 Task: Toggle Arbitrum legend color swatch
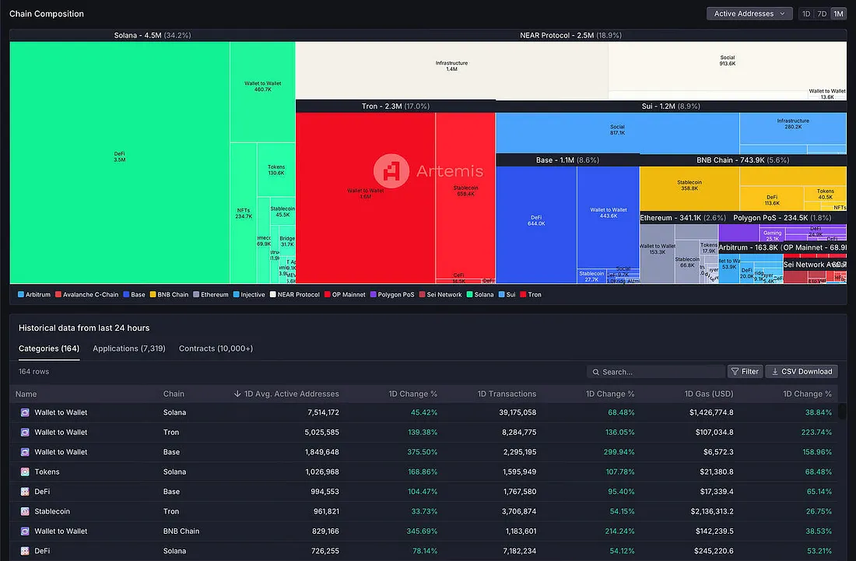pyautogui.click(x=21, y=295)
